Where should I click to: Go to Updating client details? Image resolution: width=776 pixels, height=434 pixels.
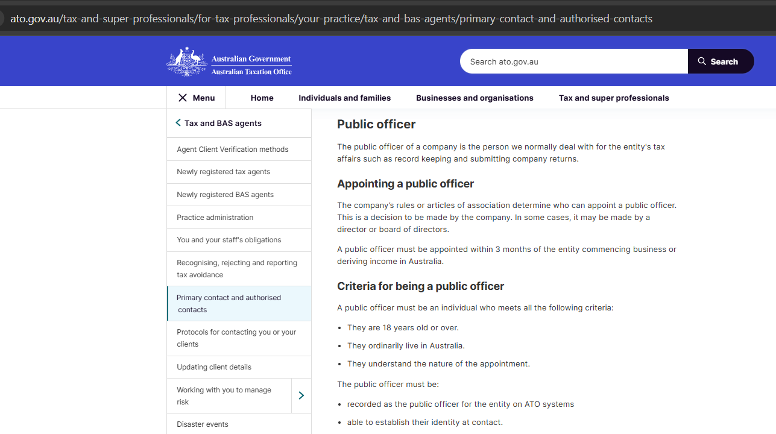[239, 367]
